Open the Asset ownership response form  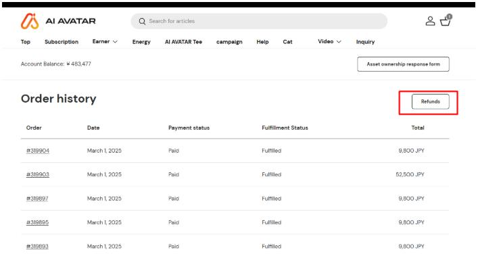[403, 64]
